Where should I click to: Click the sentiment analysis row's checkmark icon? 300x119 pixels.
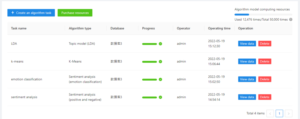[x=160, y=97]
